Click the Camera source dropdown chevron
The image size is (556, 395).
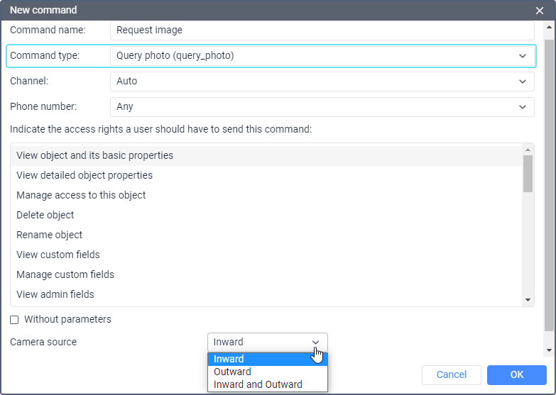(x=315, y=343)
